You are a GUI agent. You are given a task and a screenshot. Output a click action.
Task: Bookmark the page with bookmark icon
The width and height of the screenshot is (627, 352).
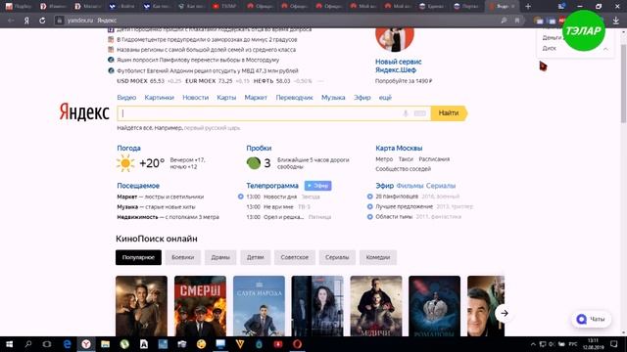[x=517, y=21]
